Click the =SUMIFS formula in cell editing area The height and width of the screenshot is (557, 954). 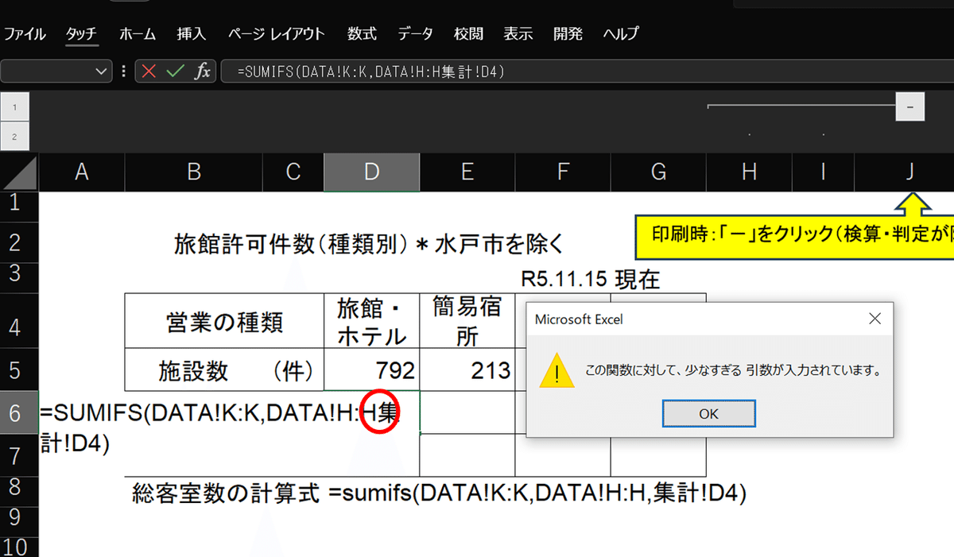(x=219, y=428)
